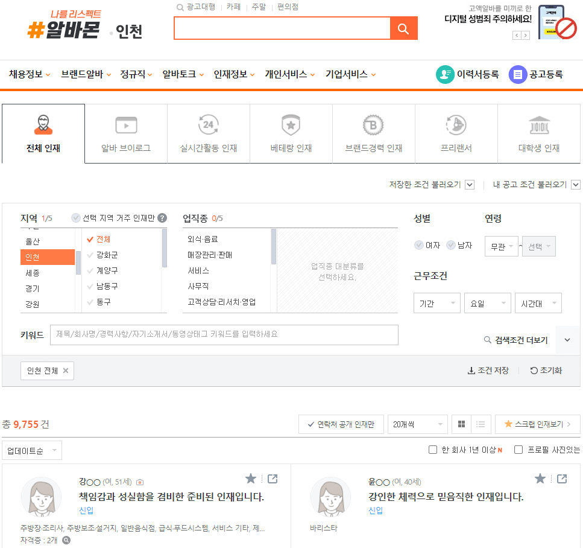583x548 pixels.
Task: Switch to list view layout icon
Action: point(481,424)
